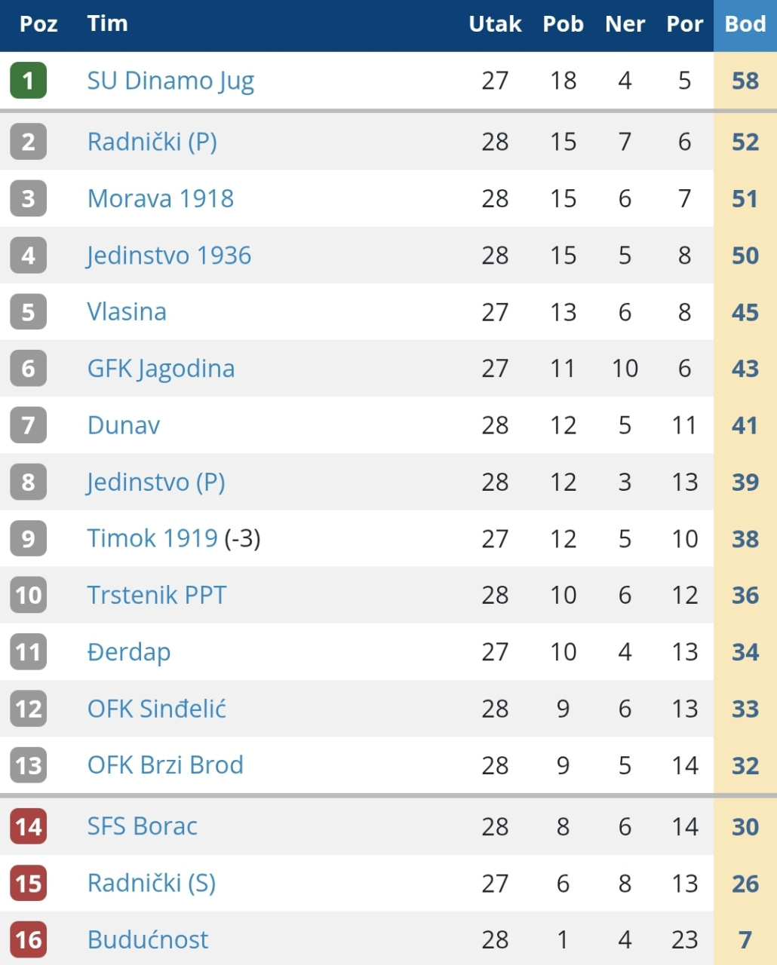Viewport: 777px width, 965px height.
Task: Click the Timok 1919 team link
Action: [x=152, y=538]
